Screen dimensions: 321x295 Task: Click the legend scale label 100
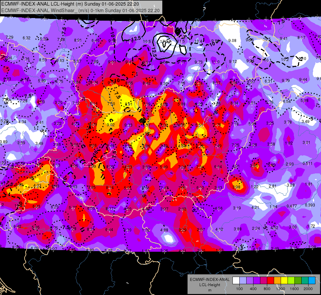coord(239,289)
